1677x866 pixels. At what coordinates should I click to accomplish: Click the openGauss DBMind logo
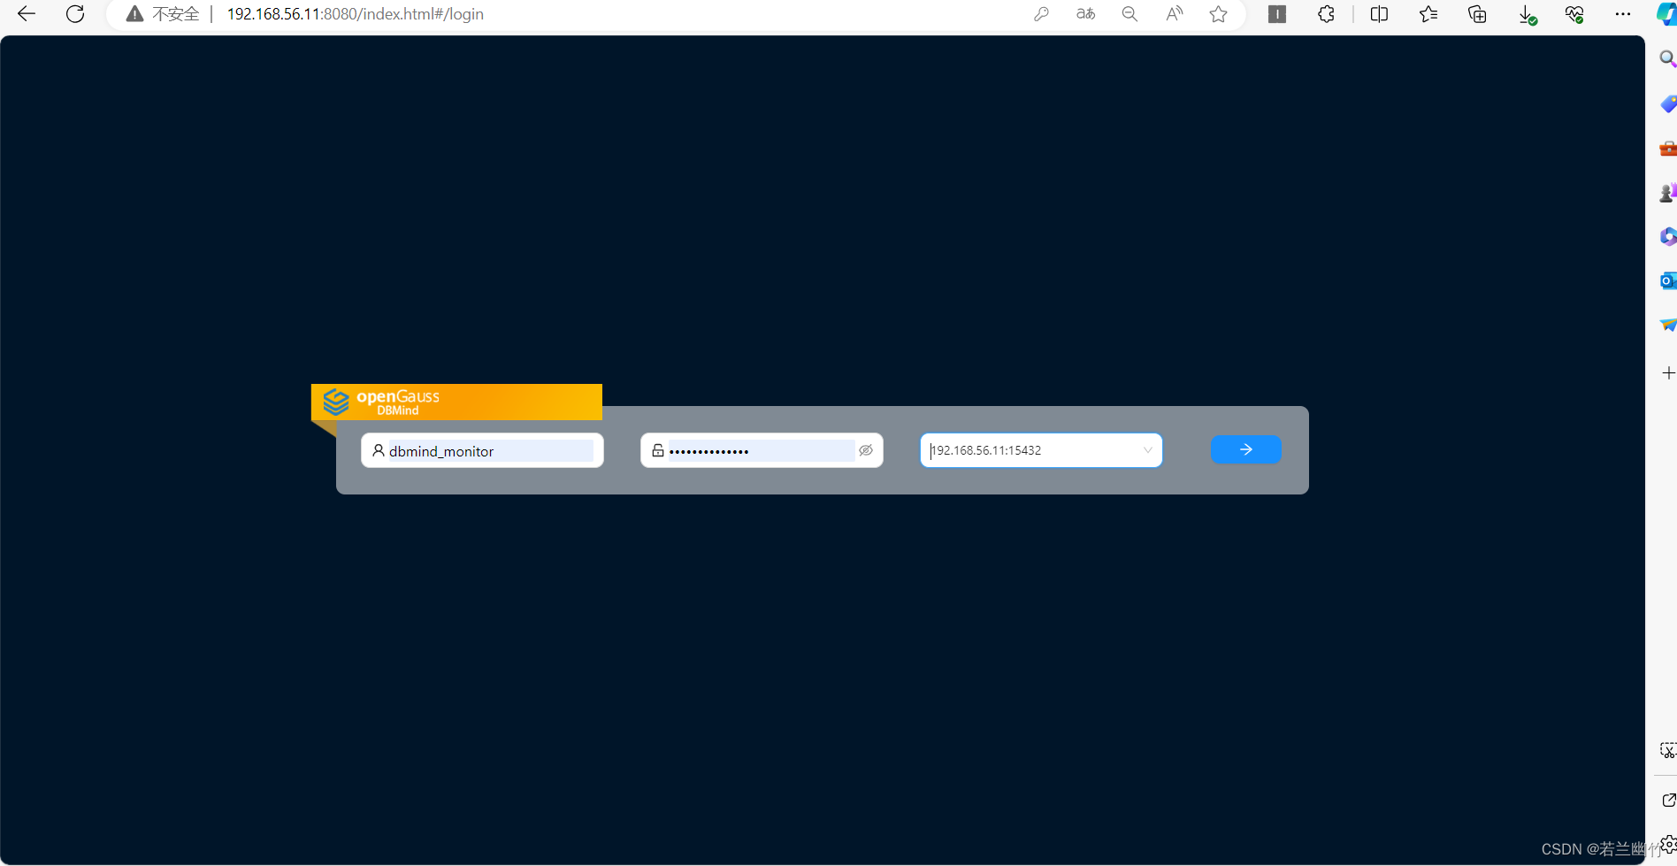coord(456,402)
